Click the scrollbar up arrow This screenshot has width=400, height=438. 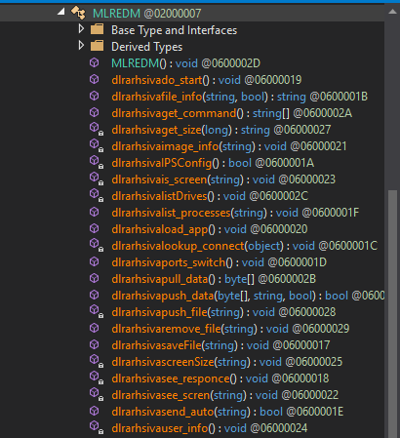click(392, 12)
